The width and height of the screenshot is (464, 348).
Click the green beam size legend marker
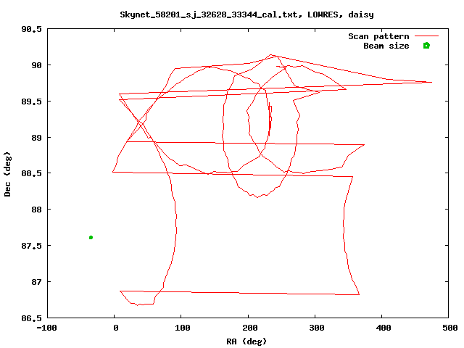pyautogui.click(x=426, y=46)
